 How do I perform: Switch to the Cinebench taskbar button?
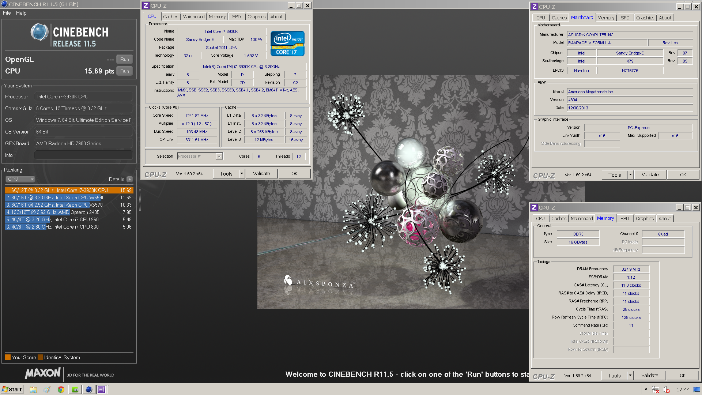tap(88, 390)
